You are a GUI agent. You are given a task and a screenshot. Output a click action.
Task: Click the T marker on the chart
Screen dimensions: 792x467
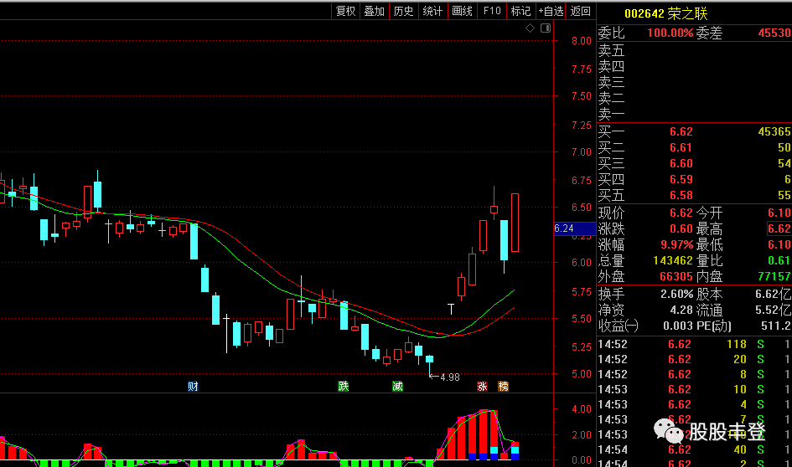[x=451, y=309]
